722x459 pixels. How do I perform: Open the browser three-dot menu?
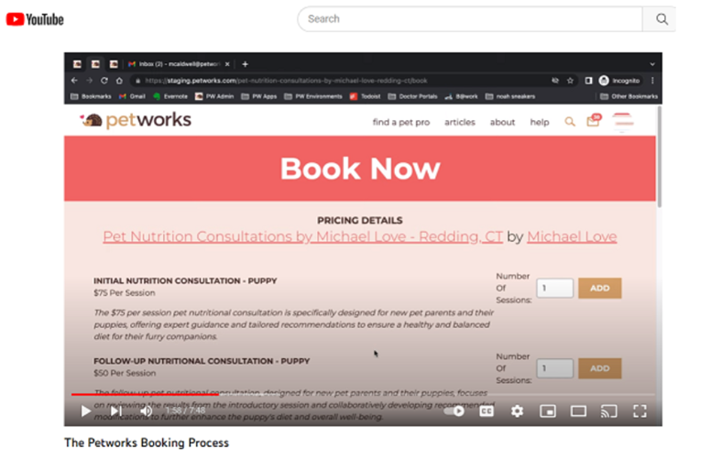pos(652,81)
